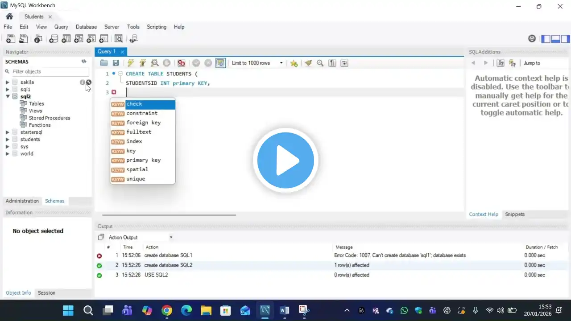Create a new SQL tab icon
This screenshot has height=321, width=571.
[10, 39]
